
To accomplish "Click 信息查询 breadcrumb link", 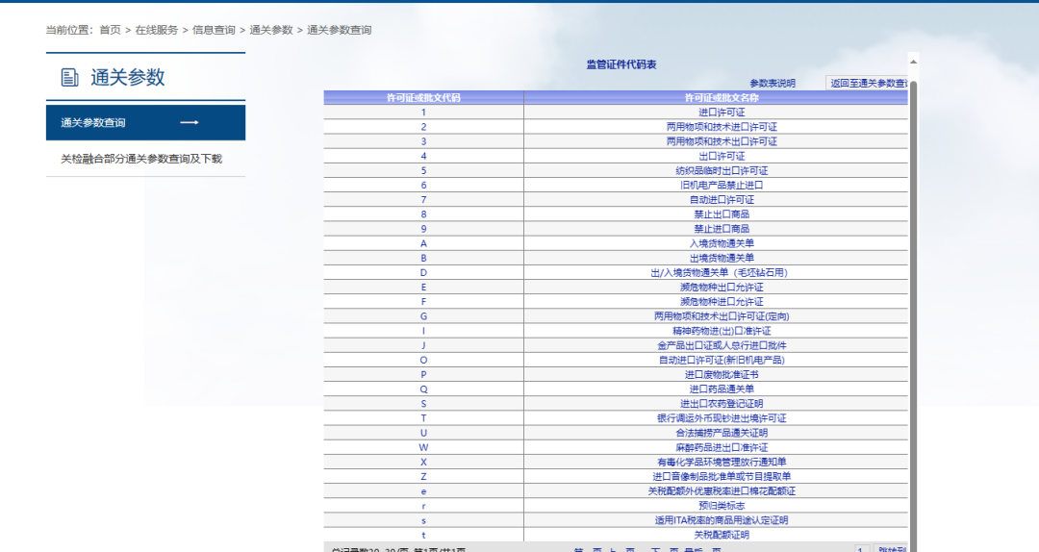I will click(214, 30).
